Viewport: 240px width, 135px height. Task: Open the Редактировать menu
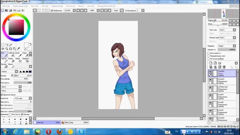point(20,6)
